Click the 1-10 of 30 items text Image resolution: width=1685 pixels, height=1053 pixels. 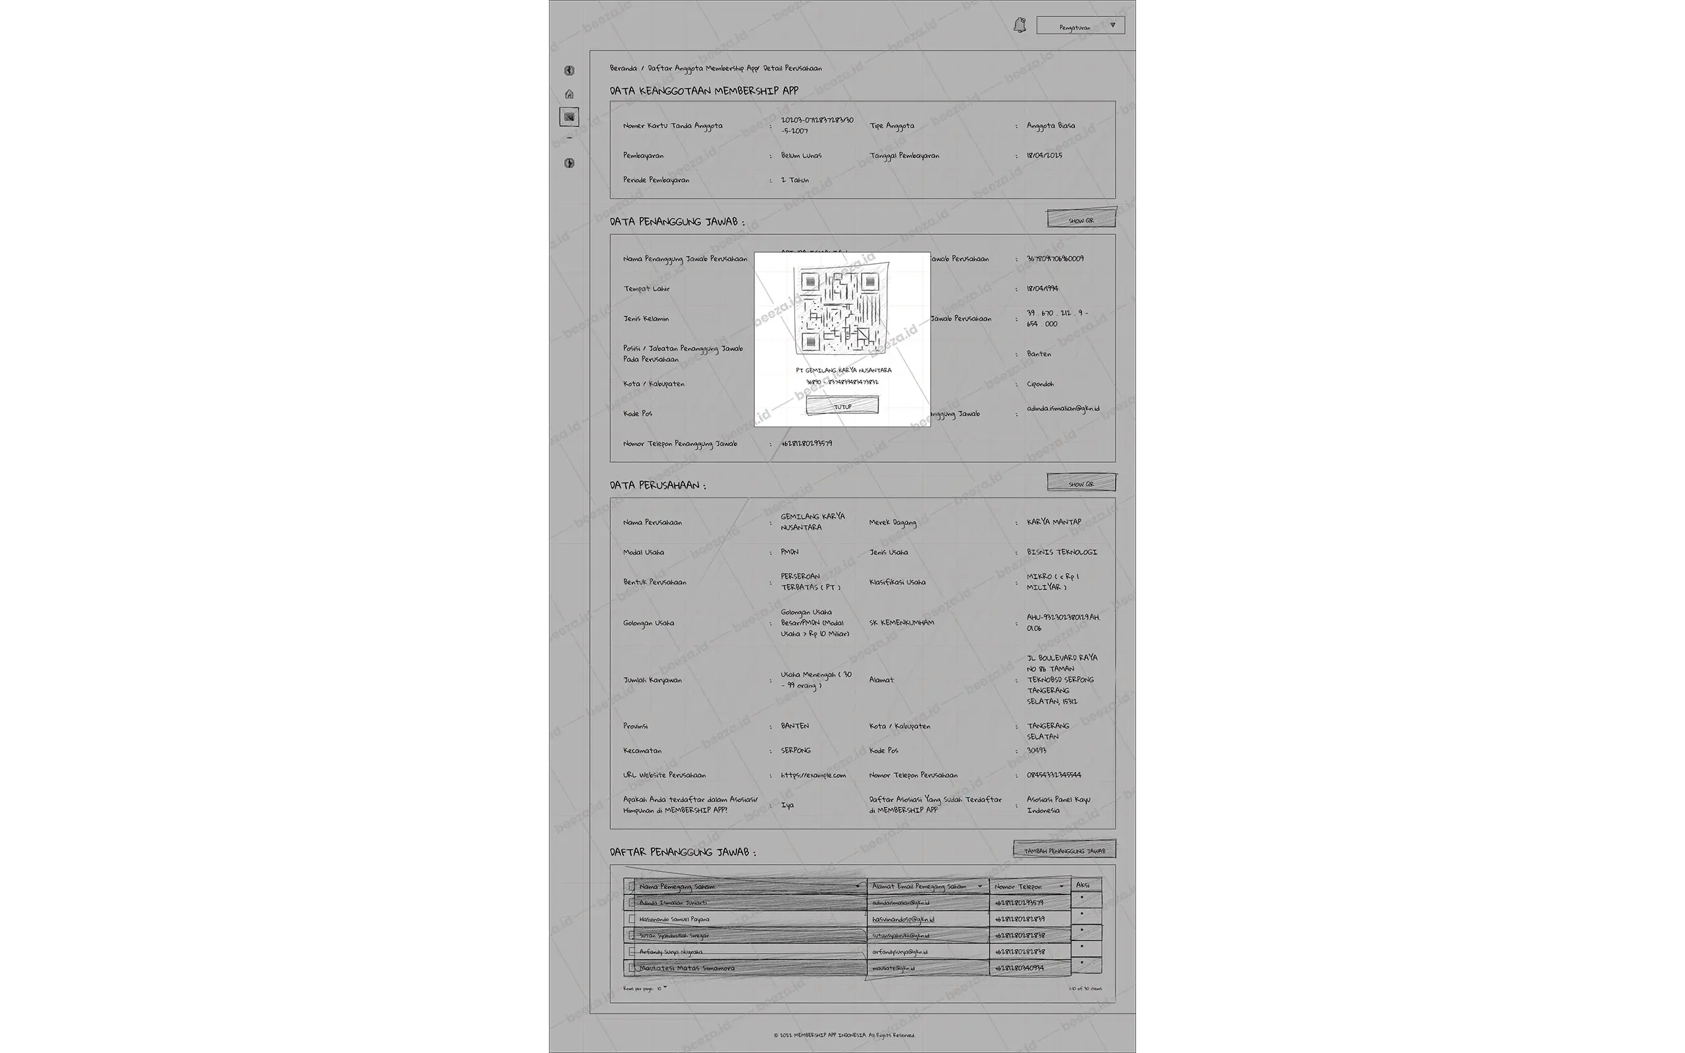1085,989
